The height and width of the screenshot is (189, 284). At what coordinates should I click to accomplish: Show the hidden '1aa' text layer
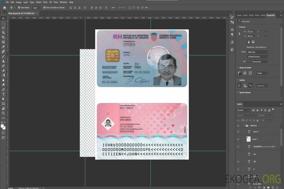238,154
